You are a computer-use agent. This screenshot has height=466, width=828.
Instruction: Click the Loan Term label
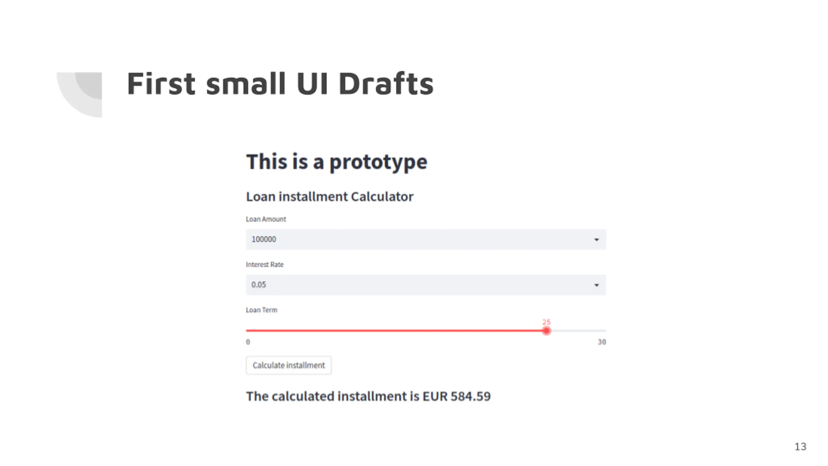tap(261, 310)
